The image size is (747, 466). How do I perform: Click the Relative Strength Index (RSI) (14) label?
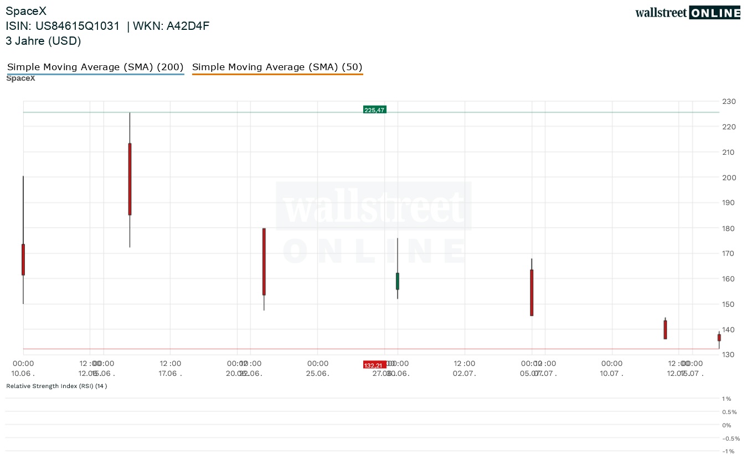(x=56, y=386)
